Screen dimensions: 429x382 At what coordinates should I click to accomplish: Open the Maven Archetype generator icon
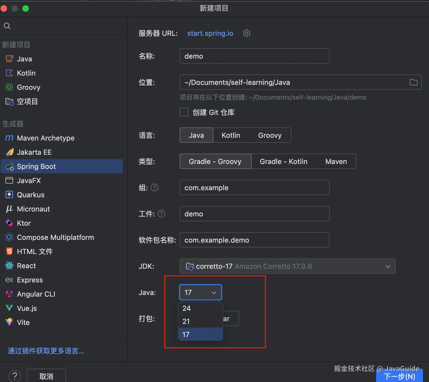coord(9,138)
